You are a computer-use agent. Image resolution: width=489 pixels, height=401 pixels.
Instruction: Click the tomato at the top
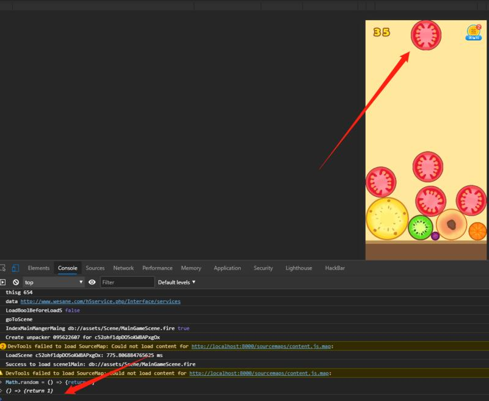click(x=426, y=35)
